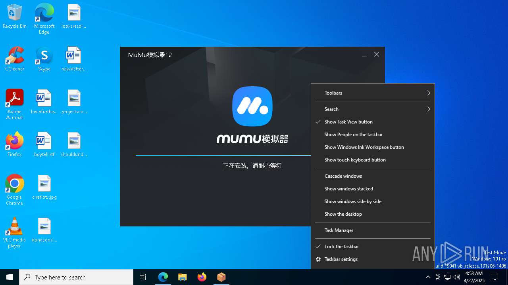Open the Action Center notifications icon

(495, 277)
